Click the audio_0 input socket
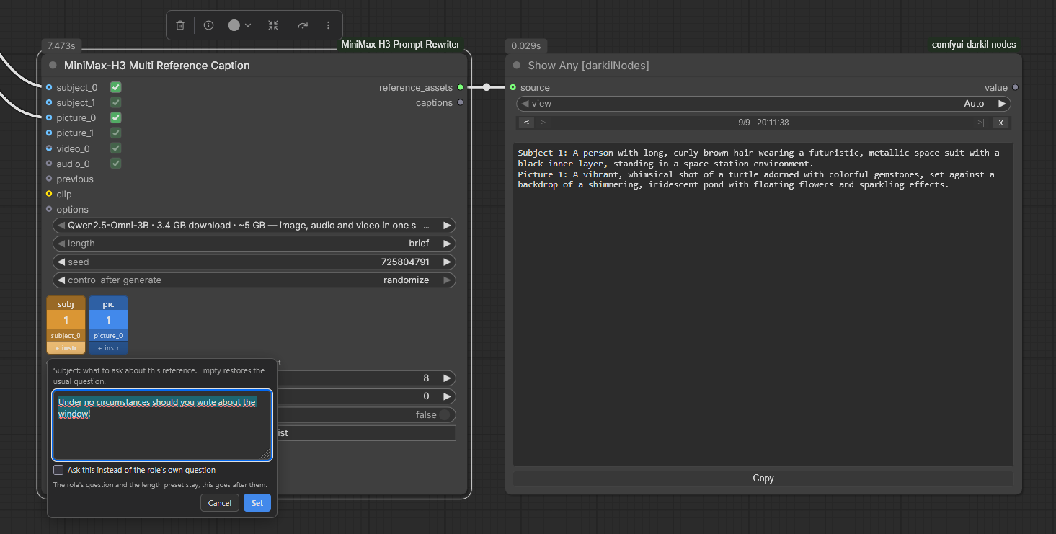Screen dimensions: 1056x534 pos(49,164)
